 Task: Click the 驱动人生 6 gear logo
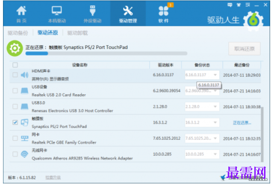[x=253, y=21]
